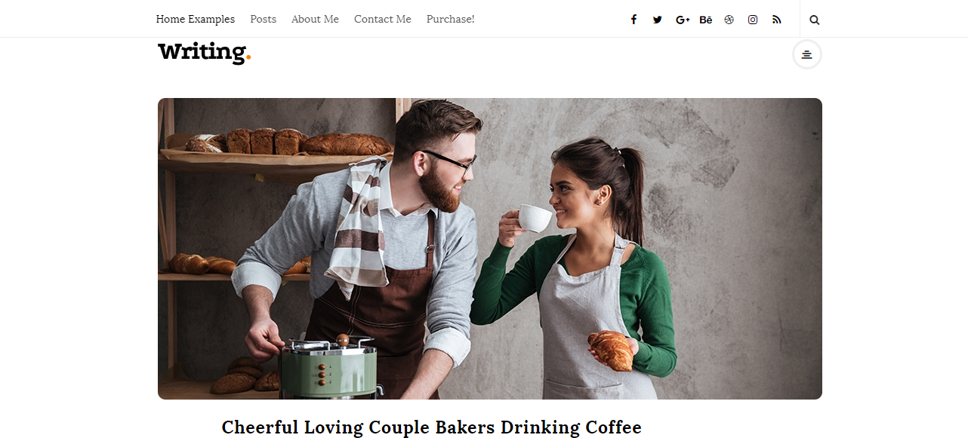Image resolution: width=968 pixels, height=438 pixels.
Task: Follow the Purchase! link
Action: (x=450, y=19)
